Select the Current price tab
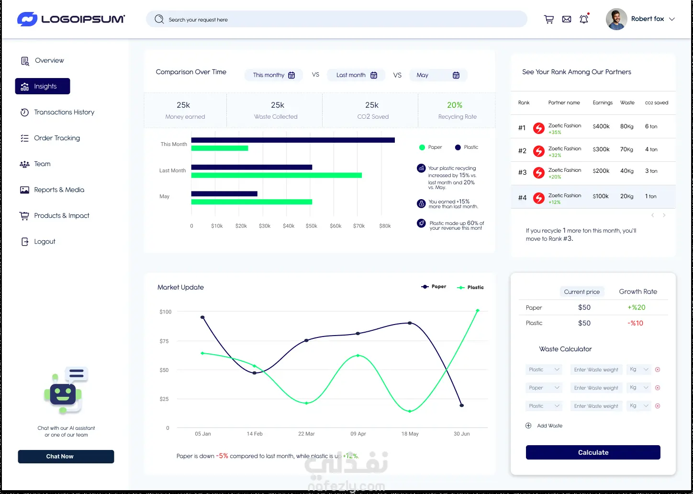This screenshot has width=693, height=494. [582, 292]
